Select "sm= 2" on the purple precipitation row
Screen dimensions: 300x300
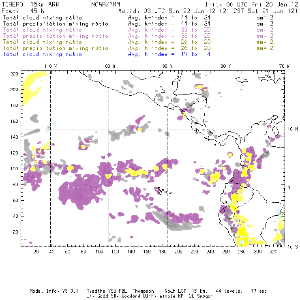(265, 36)
